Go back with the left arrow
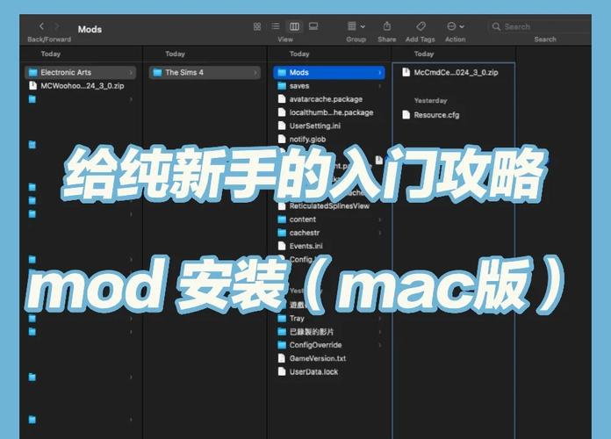Viewport: 611px width, 439px height. pos(41,28)
